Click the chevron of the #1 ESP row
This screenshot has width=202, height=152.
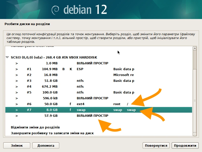click(17, 69)
